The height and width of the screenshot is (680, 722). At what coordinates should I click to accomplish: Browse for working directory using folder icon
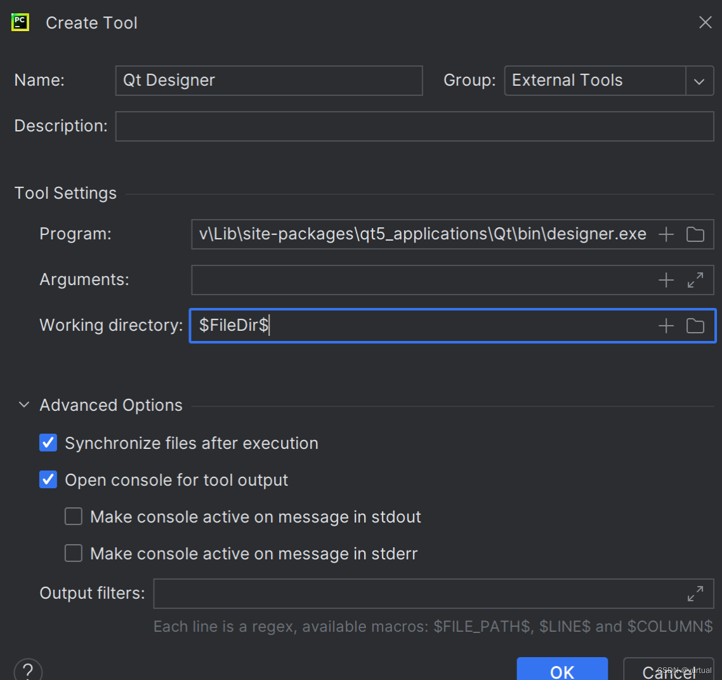[695, 326]
